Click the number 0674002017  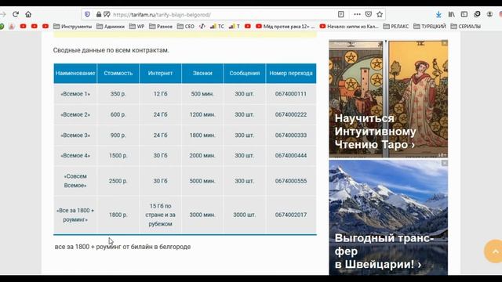coord(291,215)
